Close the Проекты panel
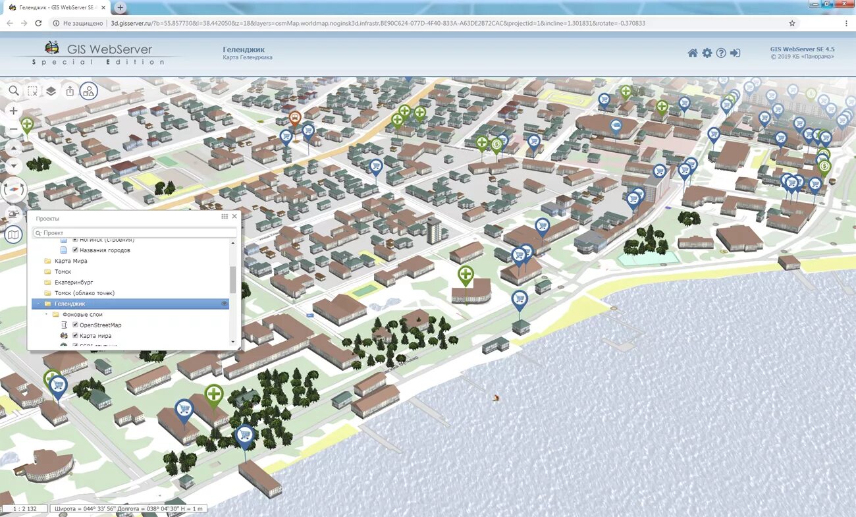The image size is (856, 517). point(234,216)
